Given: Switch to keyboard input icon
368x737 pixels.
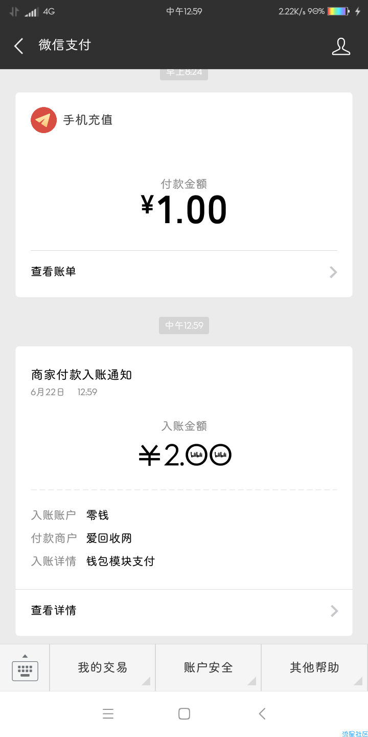Looking at the screenshot, I should 25,668.
